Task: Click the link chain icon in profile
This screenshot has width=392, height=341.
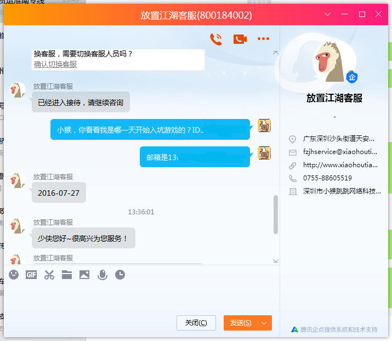Action: [293, 166]
